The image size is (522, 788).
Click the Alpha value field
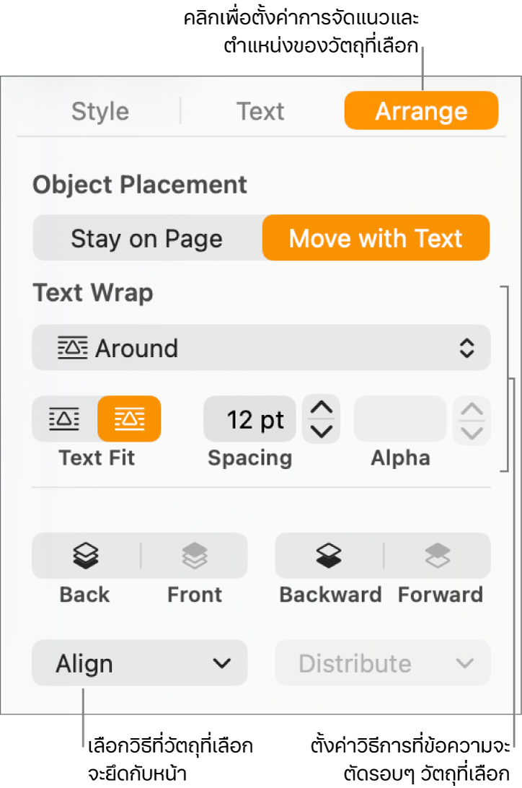pos(400,419)
